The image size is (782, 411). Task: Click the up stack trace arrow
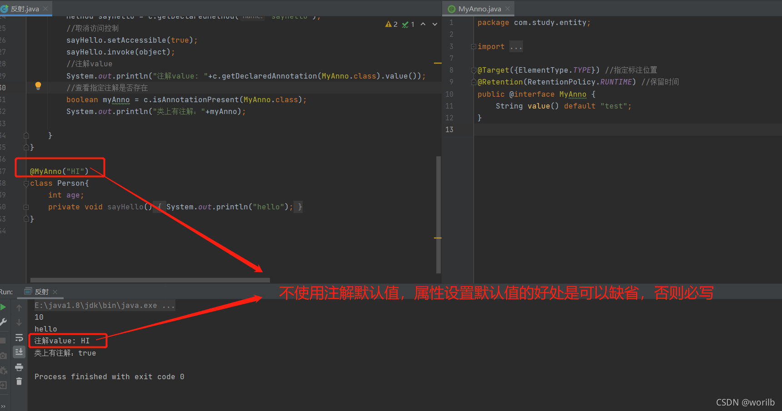[19, 307]
